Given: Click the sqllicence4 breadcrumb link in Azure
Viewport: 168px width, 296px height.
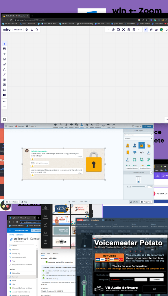Looking at the screenshot, I should point(20,235).
